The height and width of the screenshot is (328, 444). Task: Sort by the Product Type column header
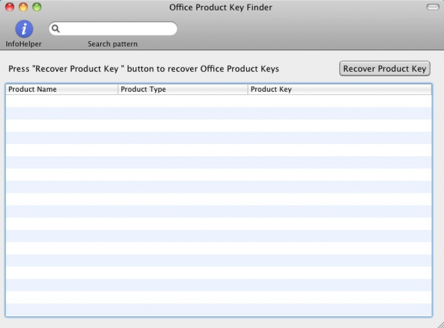[x=182, y=89]
